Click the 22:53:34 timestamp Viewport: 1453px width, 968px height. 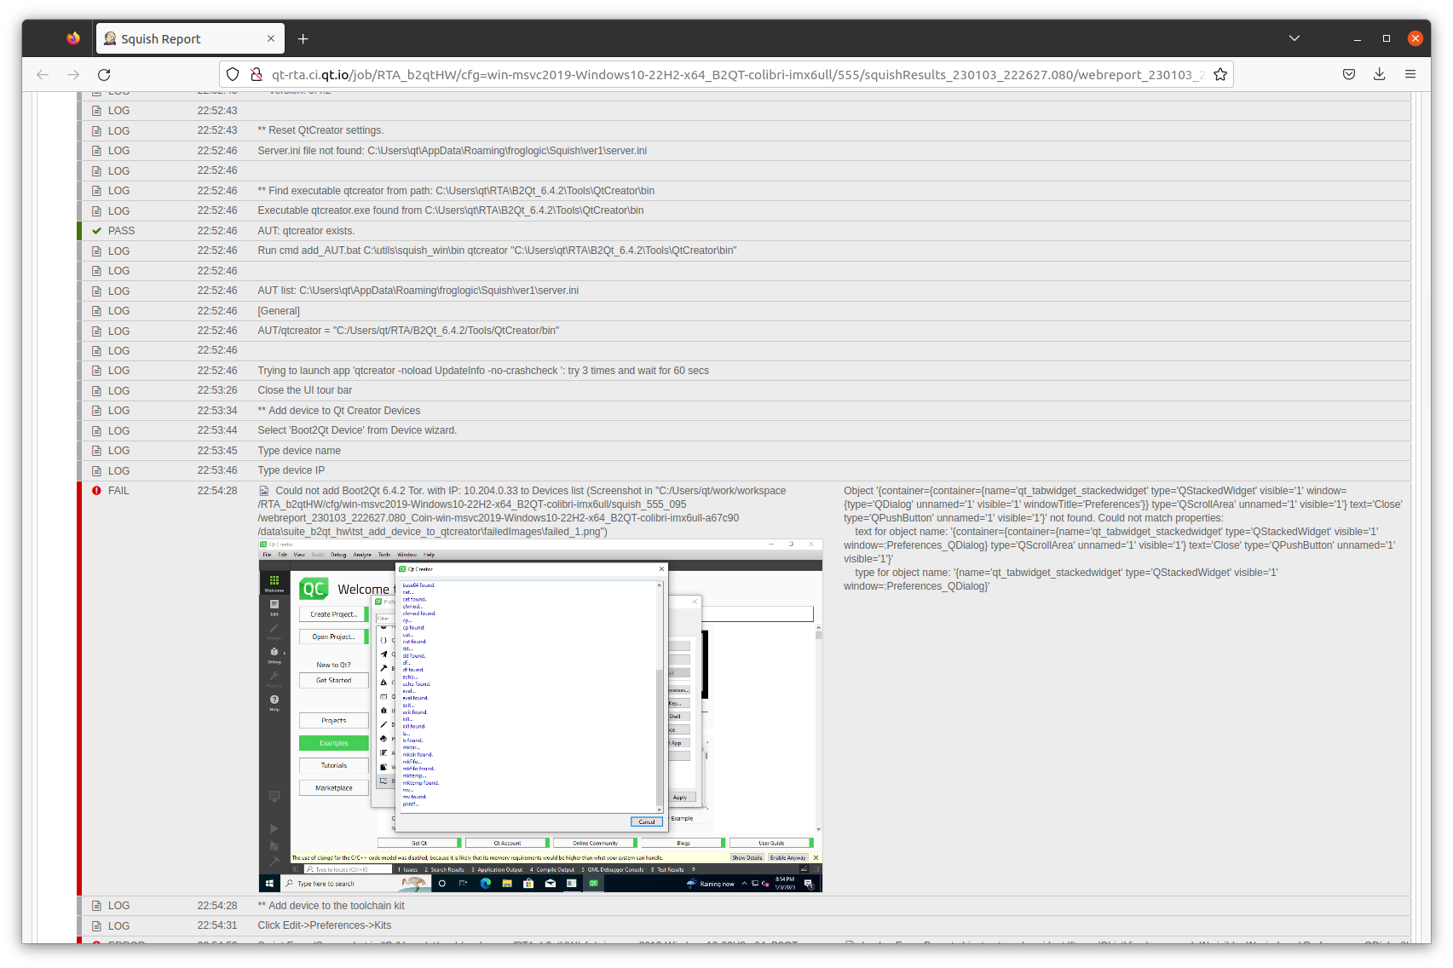pos(217,411)
